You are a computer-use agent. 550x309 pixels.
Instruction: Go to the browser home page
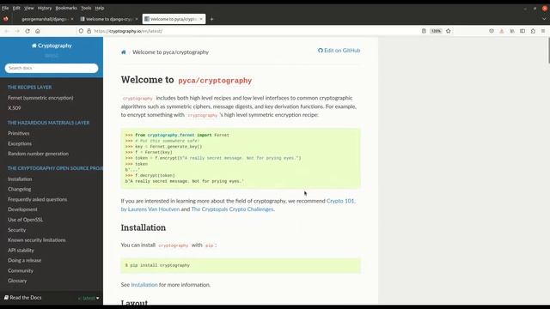38,31
